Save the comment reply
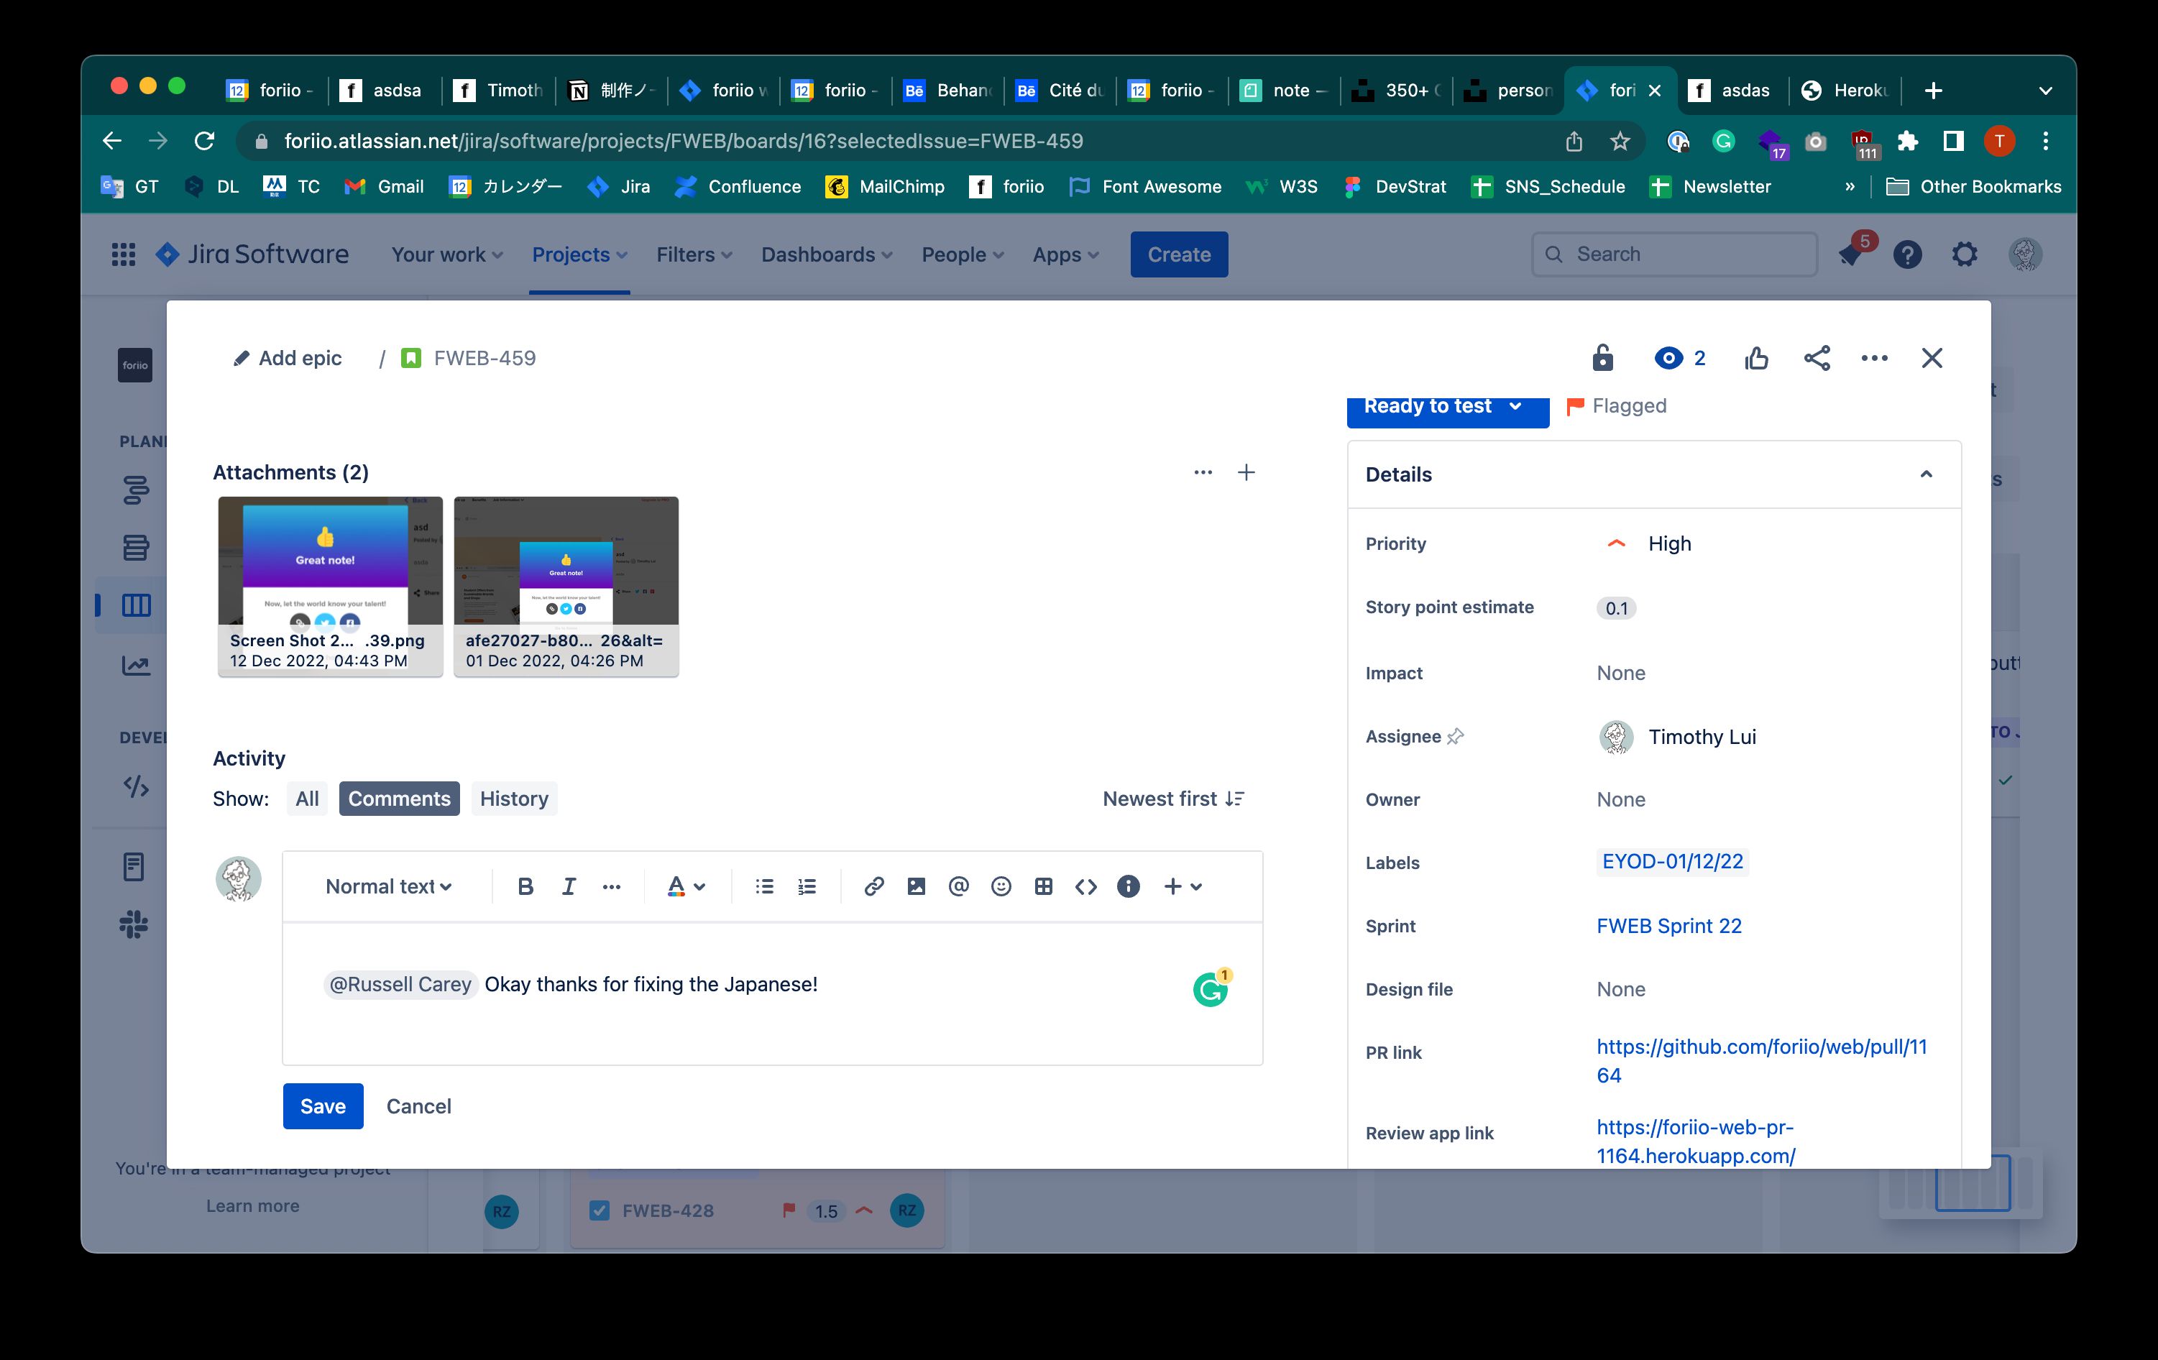Screen dimensions: 2158x1360 323,1106
